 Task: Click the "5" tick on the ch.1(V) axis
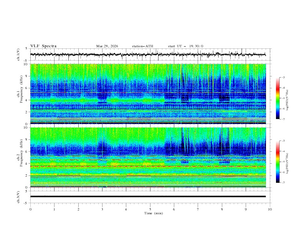point(26,49)
